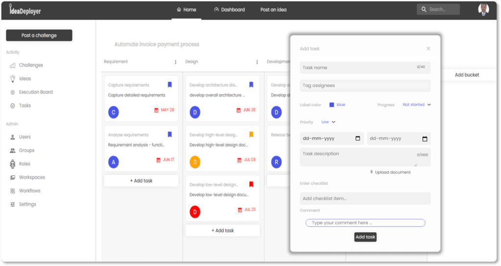Click the Ideas lightbulb icon
Screen dimensions: 501x266
[x=13, y=78]
